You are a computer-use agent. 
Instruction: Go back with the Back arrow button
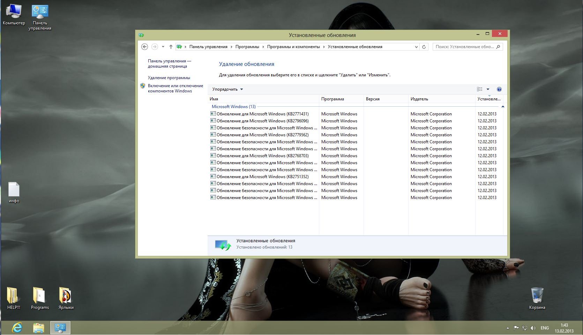point(144,47)
